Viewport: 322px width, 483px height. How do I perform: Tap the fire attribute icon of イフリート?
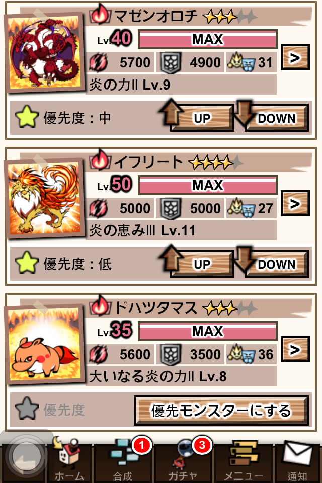[99, 160]
